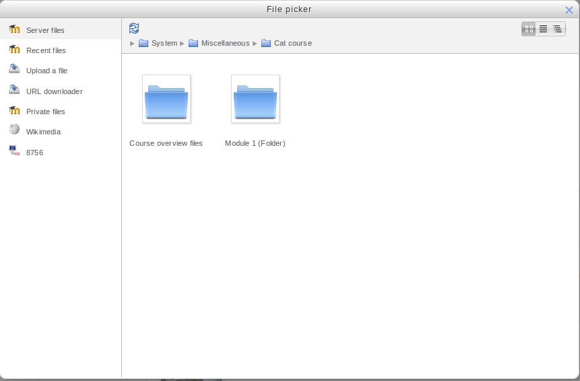580x381 pixels.
Task: Open Private files repository
Action: [61, 112]
